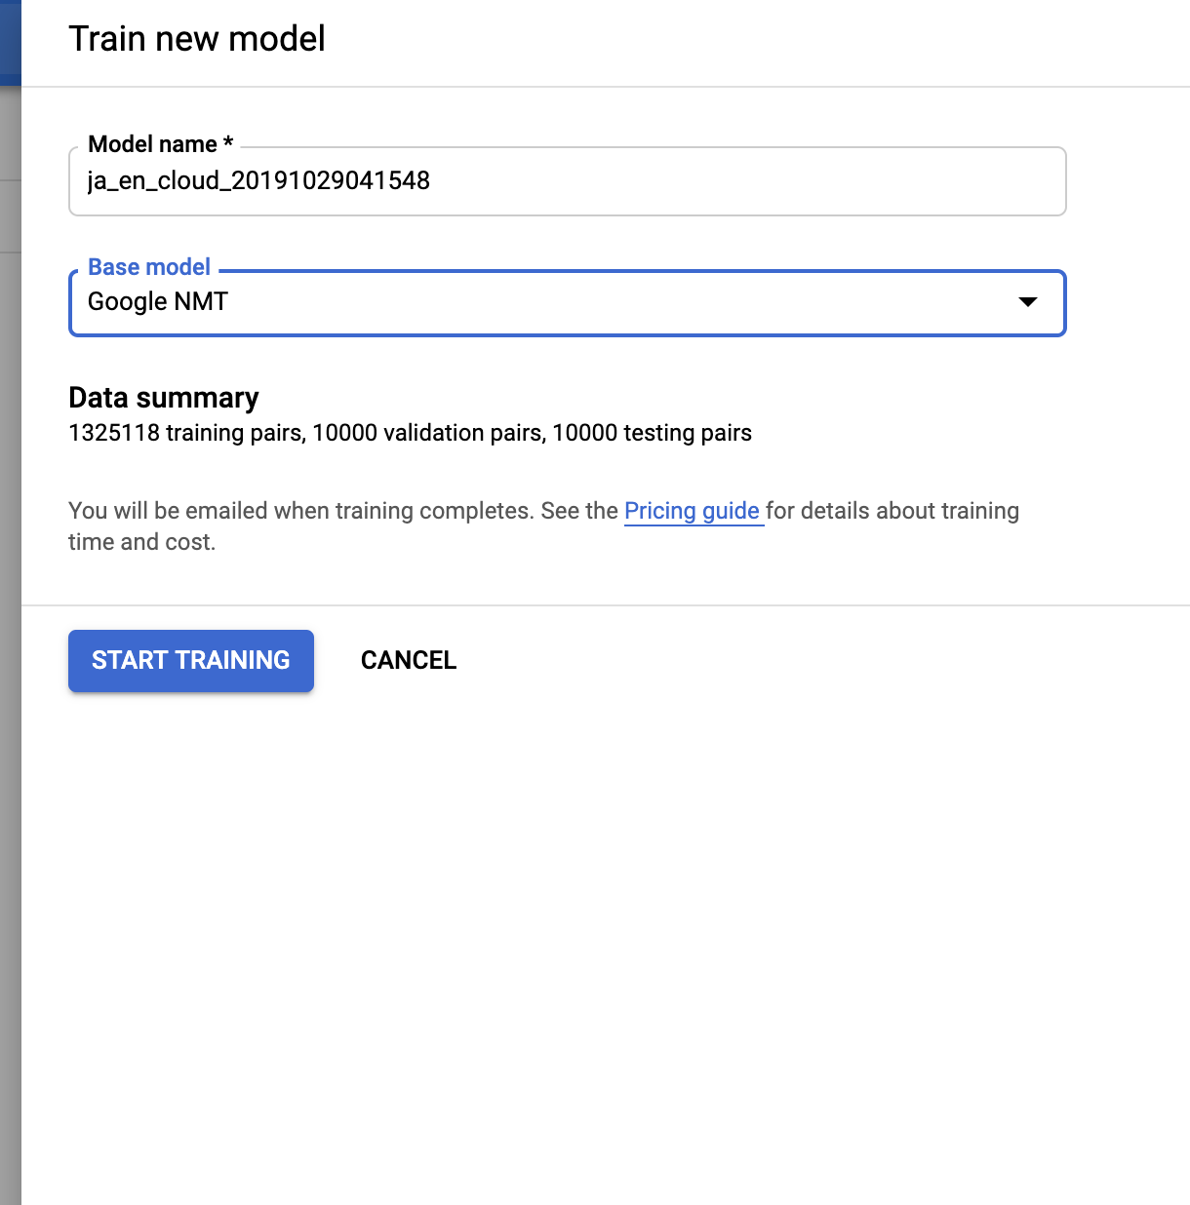Click the partially hidden left sidebar panel

coord(13,585)
